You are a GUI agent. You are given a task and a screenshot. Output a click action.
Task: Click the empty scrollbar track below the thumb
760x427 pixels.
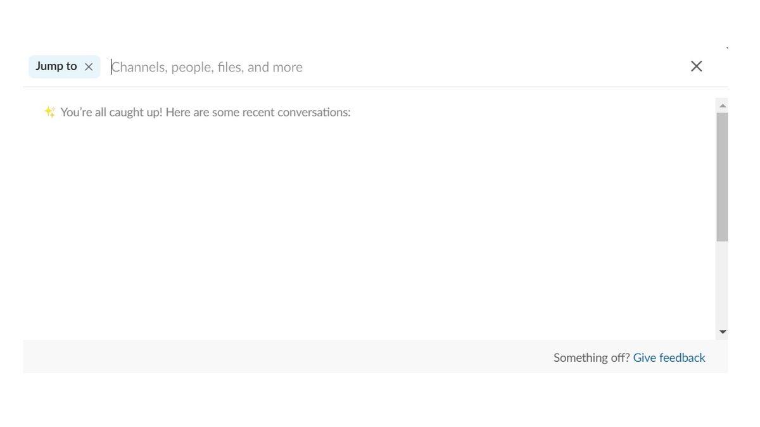[723, 285]
